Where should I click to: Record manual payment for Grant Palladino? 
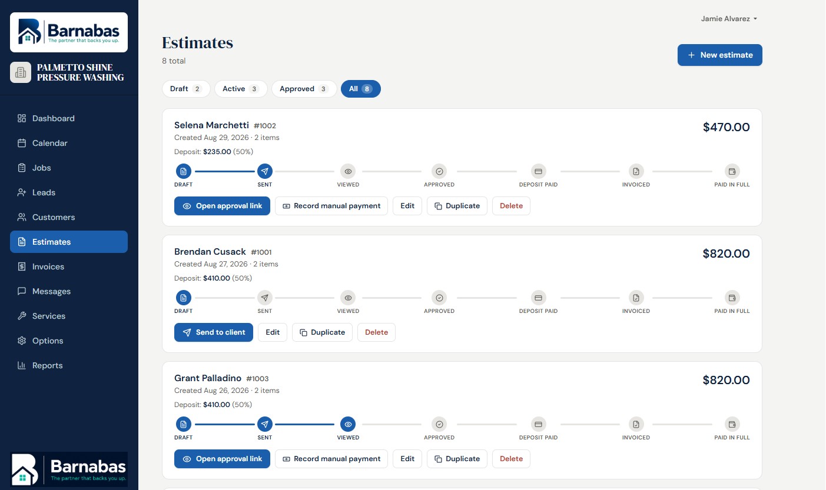point(331,459)
